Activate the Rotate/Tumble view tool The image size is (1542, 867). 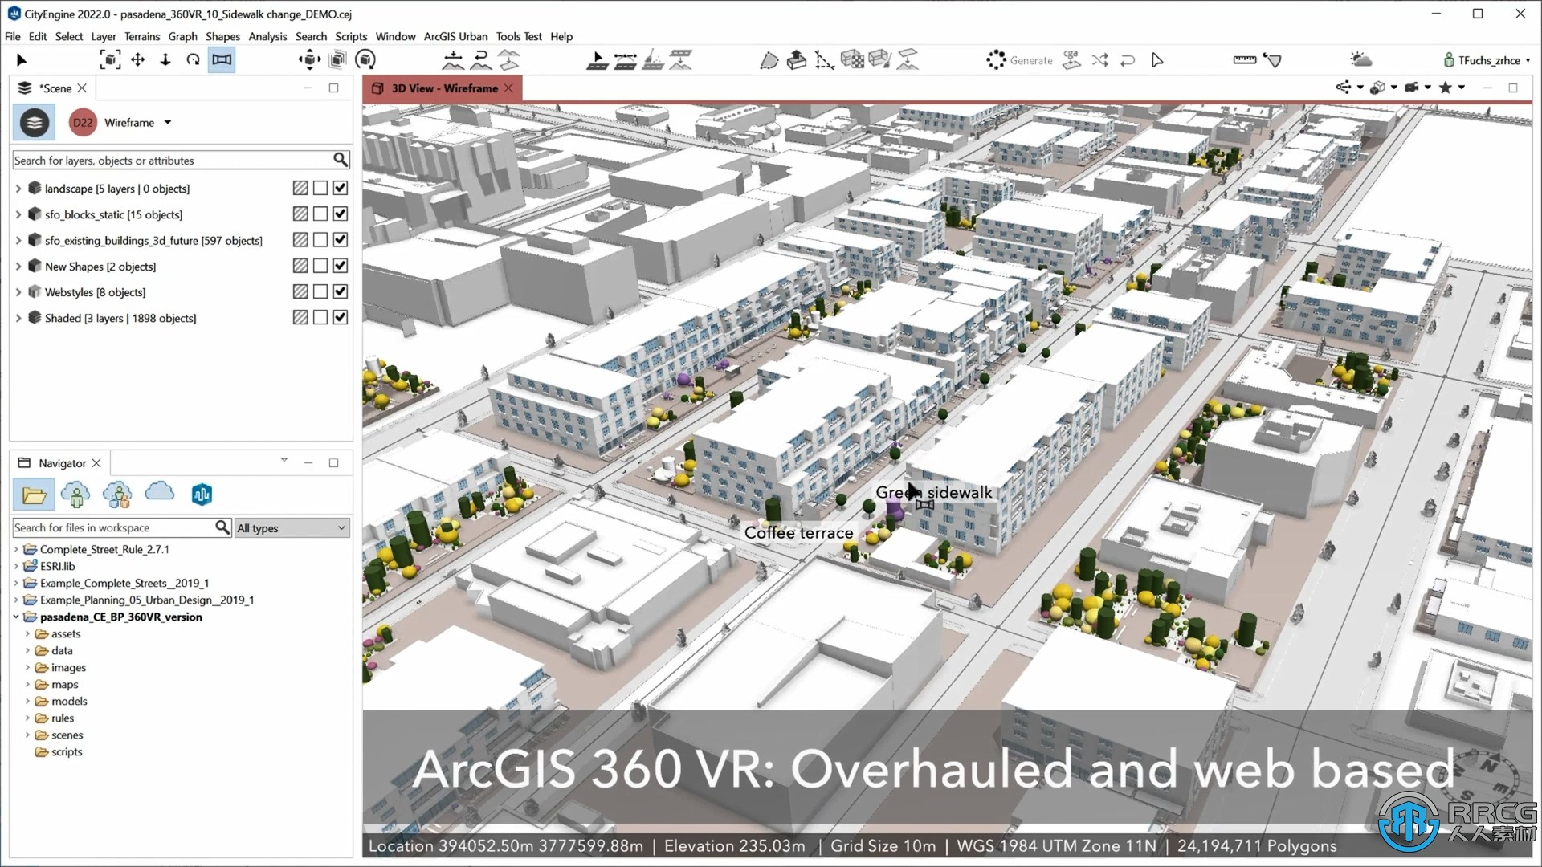pyautogui.click(x=194, y=60)
